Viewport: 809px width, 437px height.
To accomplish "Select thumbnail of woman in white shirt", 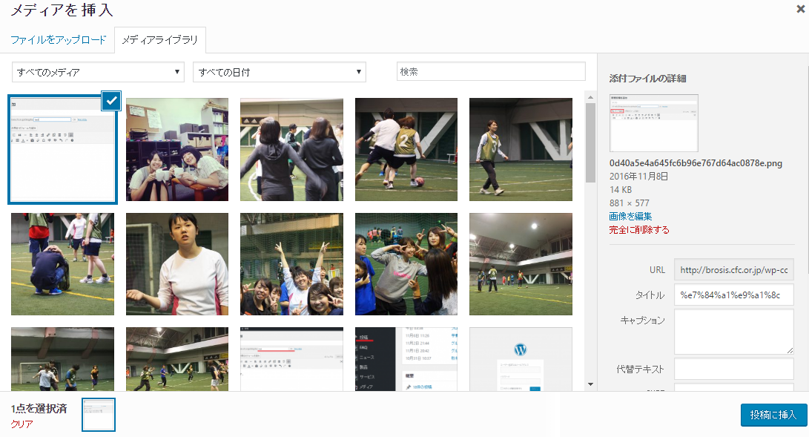I will [x=177, y=264].
